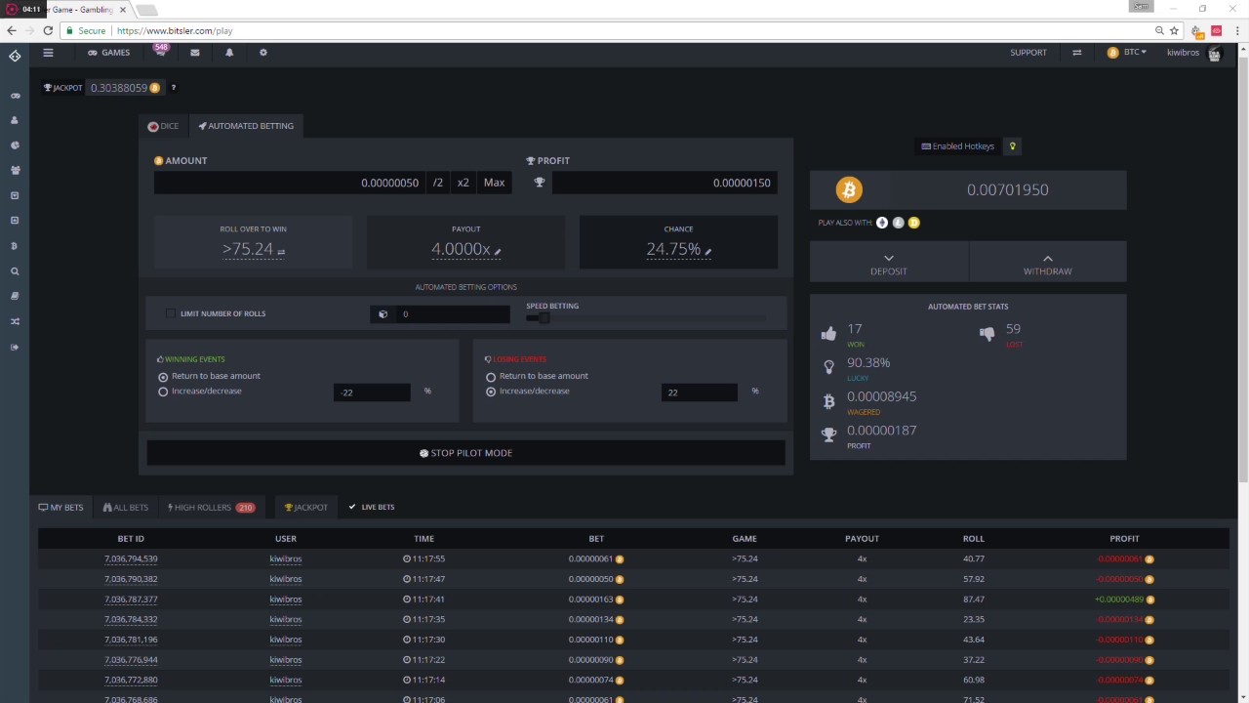
Task: Double the bet amount with x2
Action: [x=463, y=183]
